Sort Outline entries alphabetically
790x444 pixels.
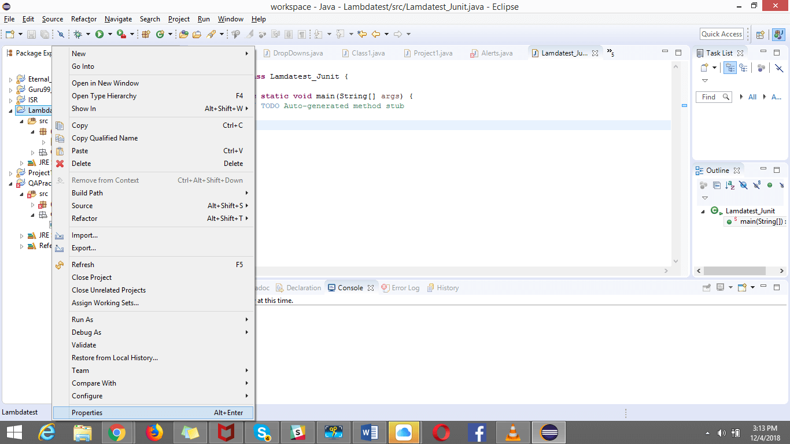[729, 186]
